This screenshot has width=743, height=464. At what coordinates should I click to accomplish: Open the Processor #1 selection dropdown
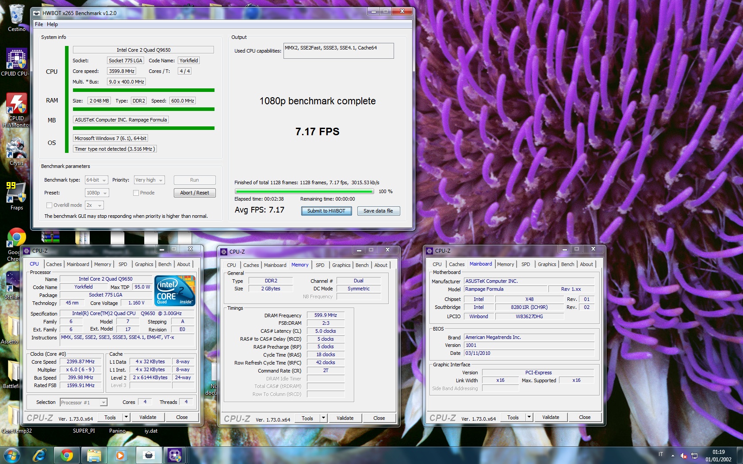[84, 402]
